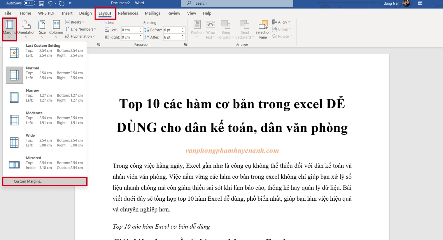Open the Paragraph dialog launcher
443x240 pixels.
(186, 45)
